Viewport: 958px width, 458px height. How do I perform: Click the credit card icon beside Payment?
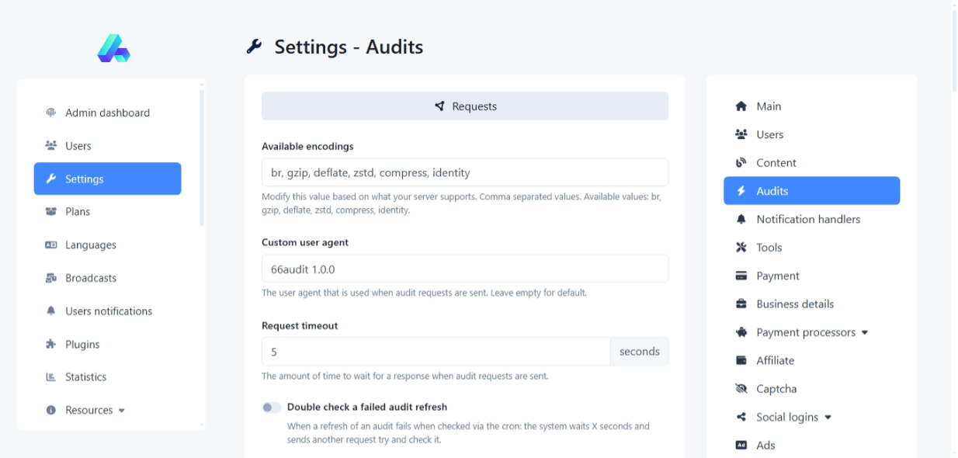741,276
